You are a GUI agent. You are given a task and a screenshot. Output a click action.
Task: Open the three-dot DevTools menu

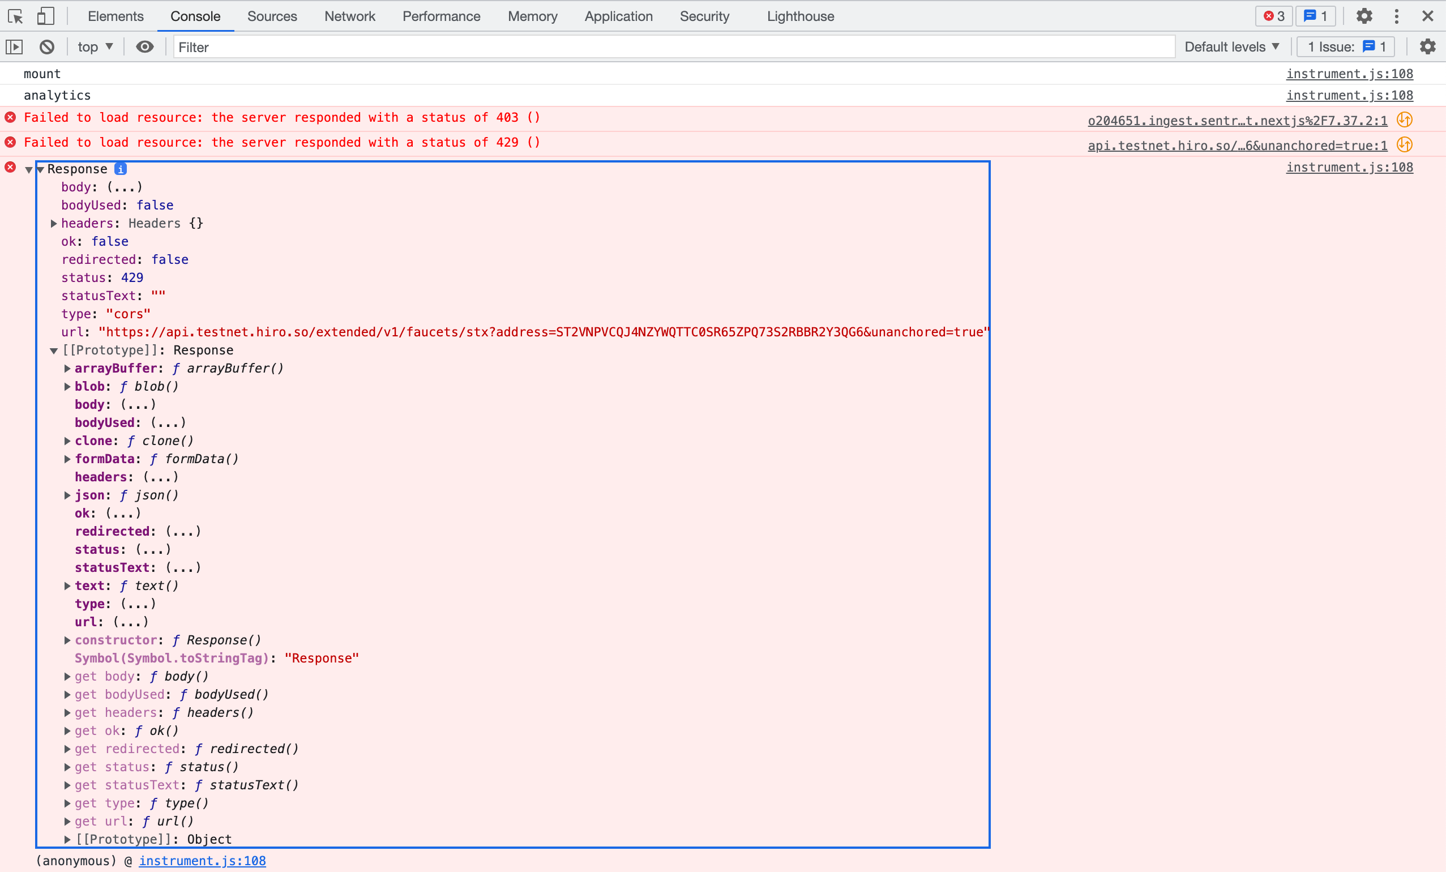(1397, 16)
